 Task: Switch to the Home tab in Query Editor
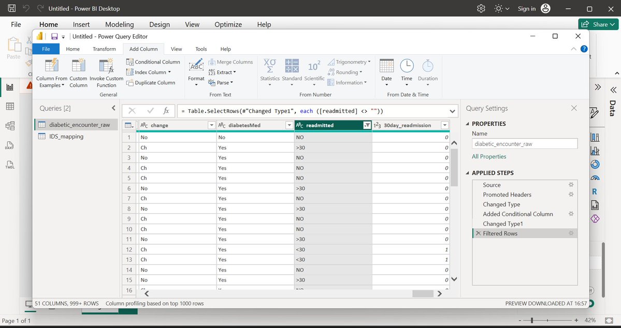[x=73, y=49]
